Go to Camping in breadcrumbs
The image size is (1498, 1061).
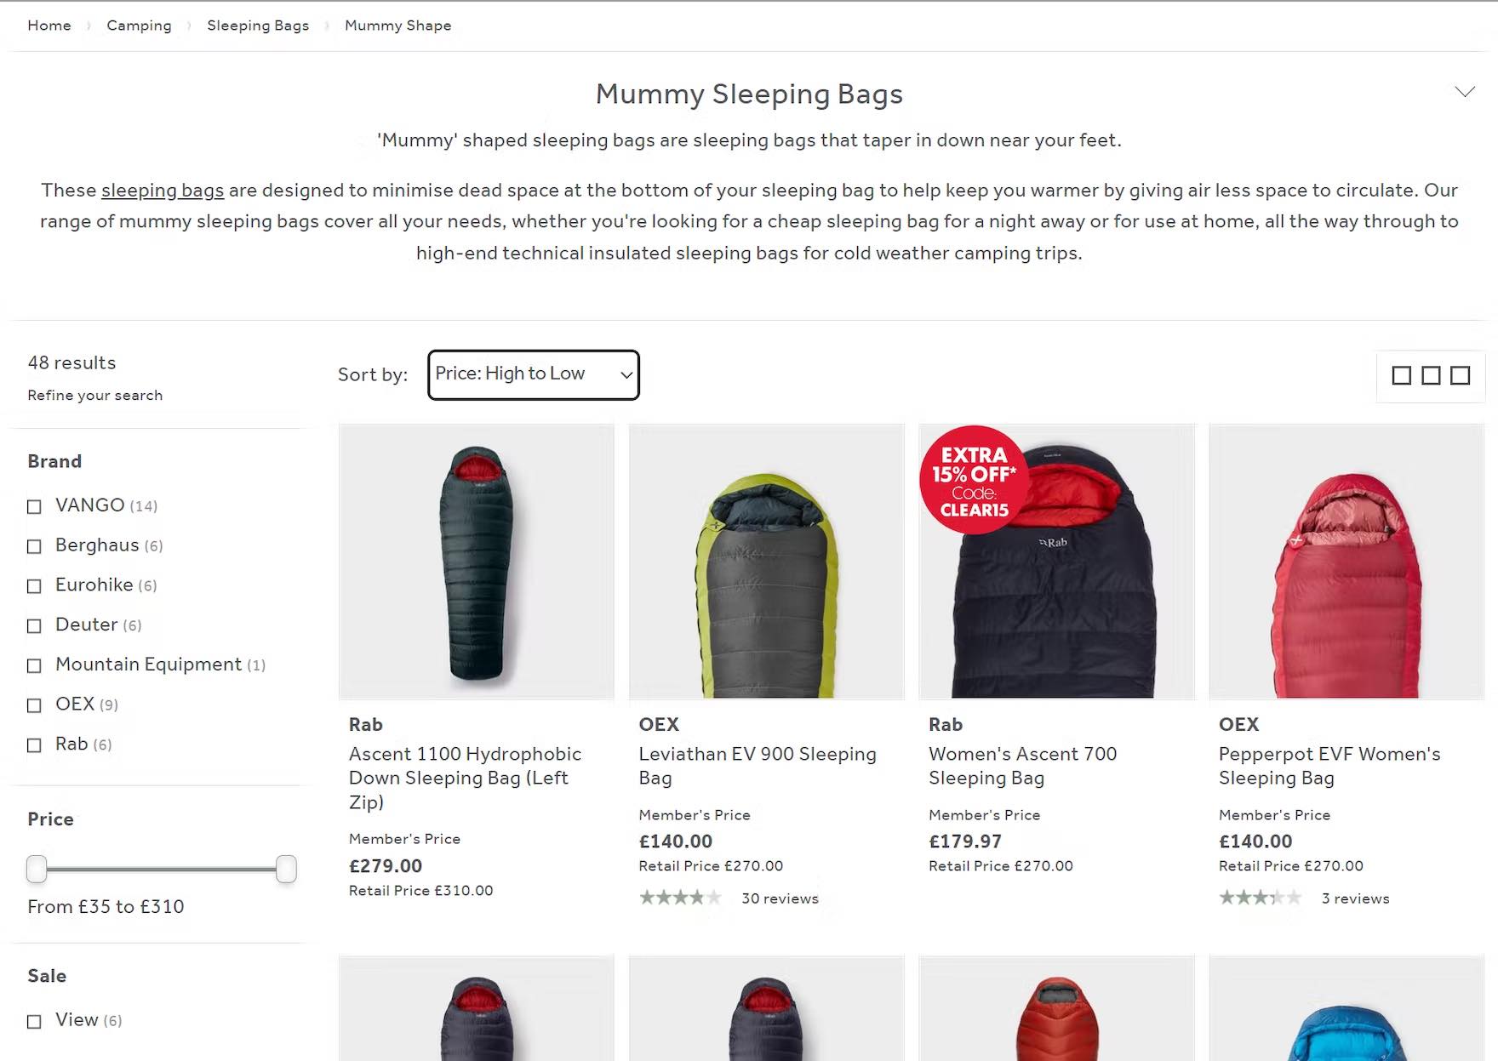click(139, 26)
